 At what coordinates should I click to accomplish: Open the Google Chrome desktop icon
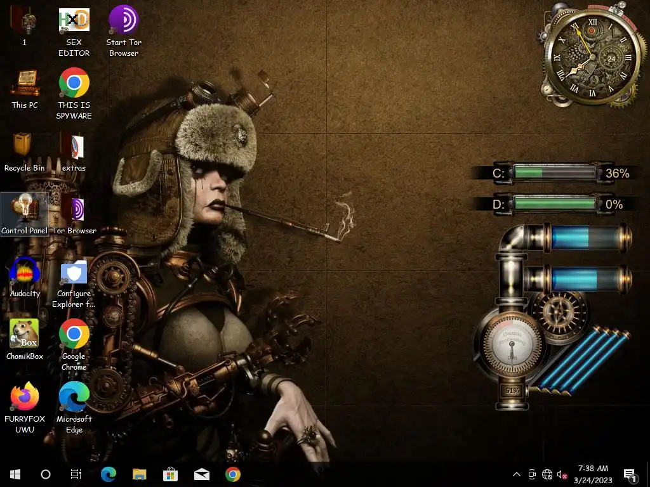coord(74,344)
